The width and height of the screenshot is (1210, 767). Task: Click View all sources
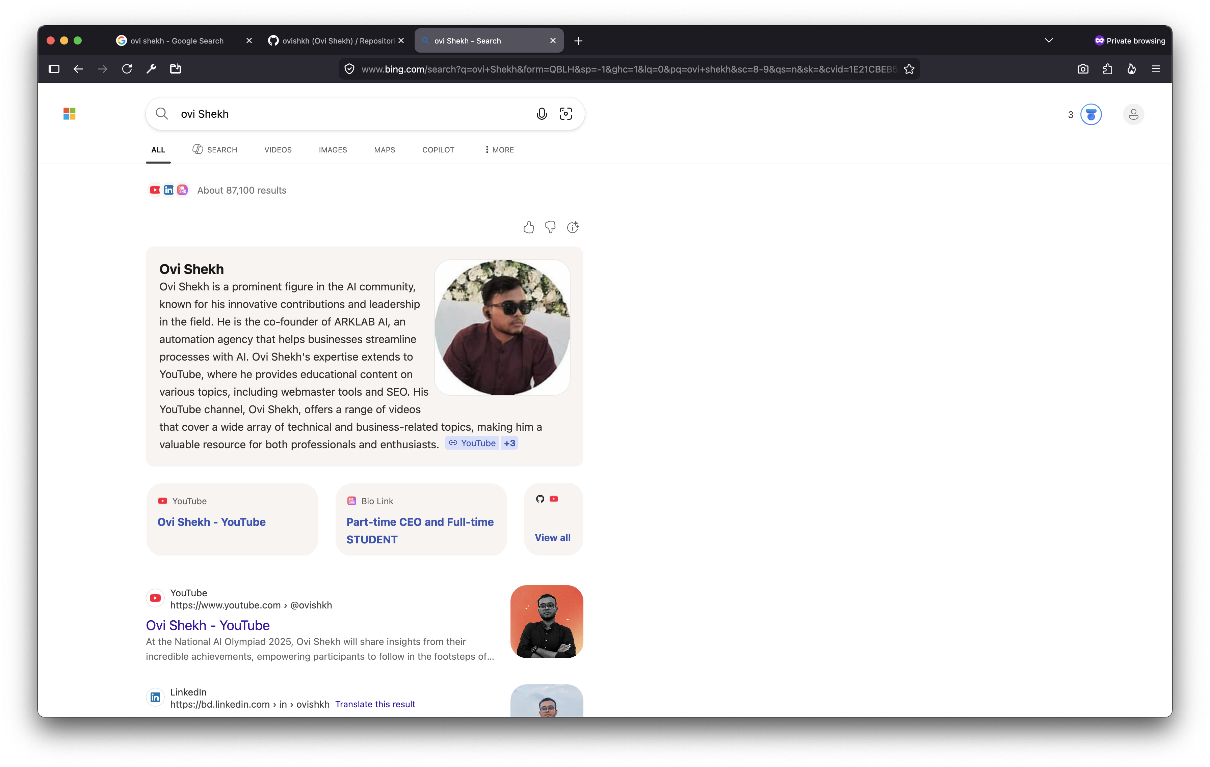[x=553, y=538]
